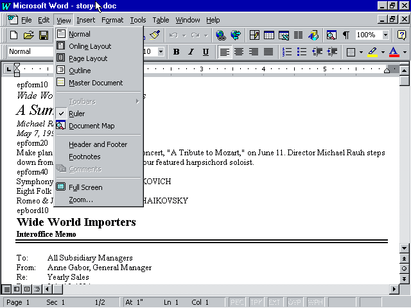The width and height of the screenshot is (411, 308).
Task: Choose Full Screen in the View menu
Action: tap(98, 187)
